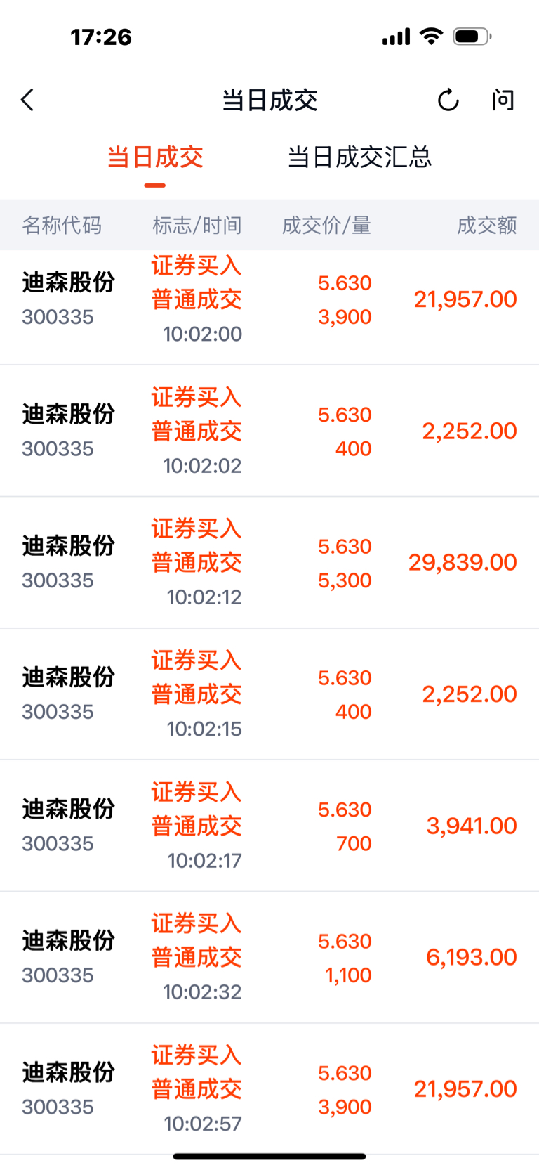Tap the 名称代码 column header
Screen dimensions: 539x1170
62,225
